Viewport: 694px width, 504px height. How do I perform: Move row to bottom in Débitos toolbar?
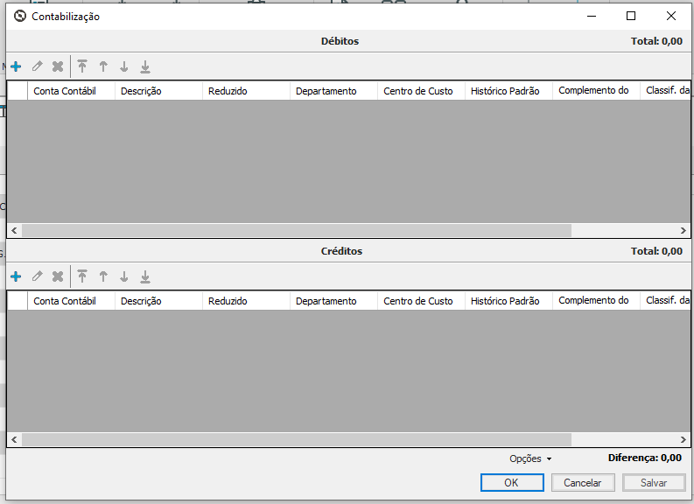(x=145, y=66)
